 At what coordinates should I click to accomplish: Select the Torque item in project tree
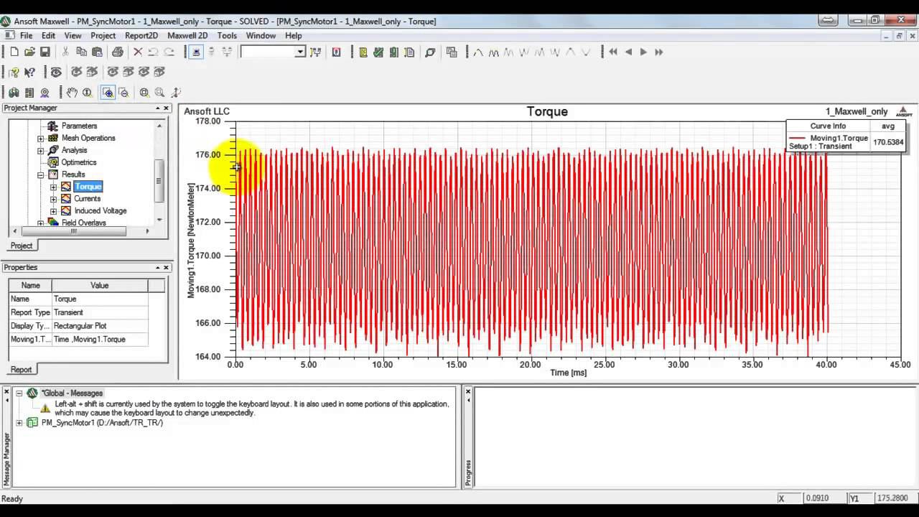[88, 187]
